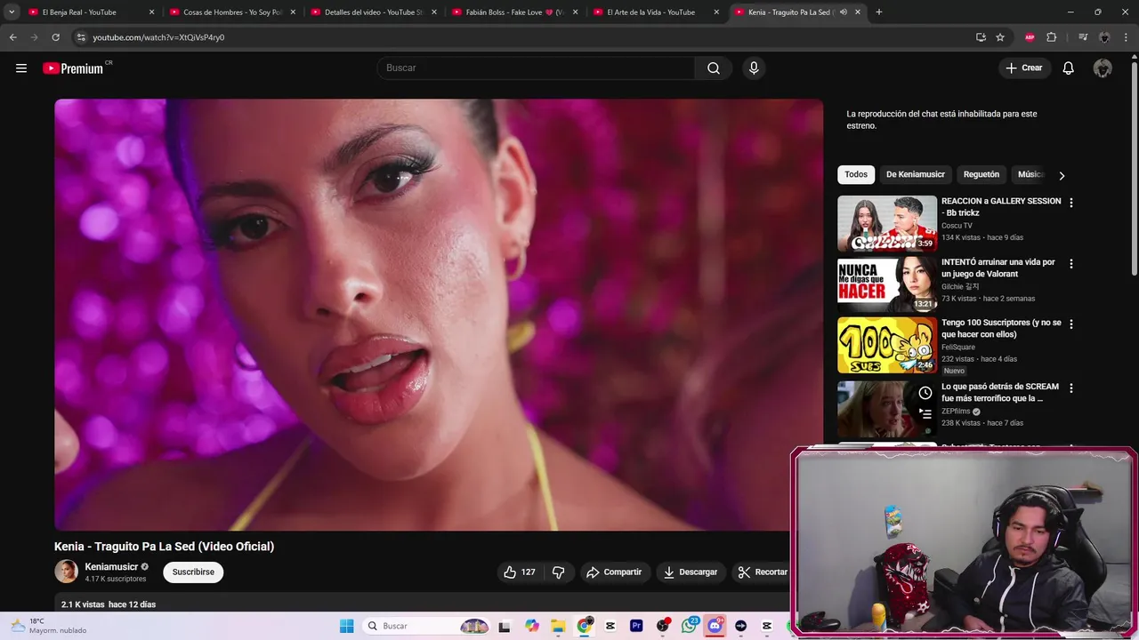Viewport: 1139px width, 640px height.
Task: Open the FeliSquare channel name
Action: (958, 348)
